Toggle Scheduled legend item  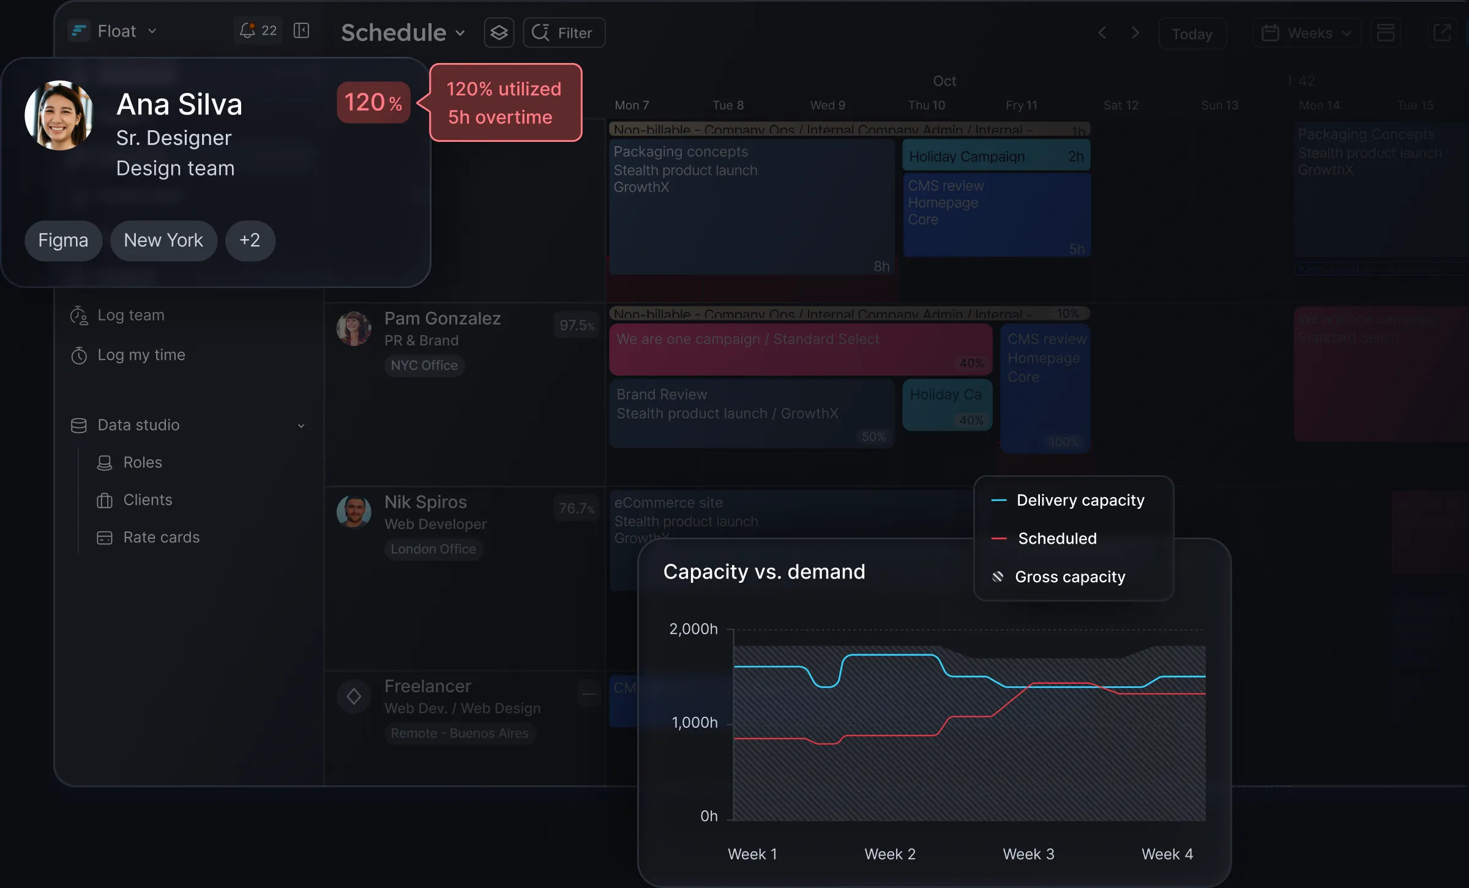pos(1045,538)
